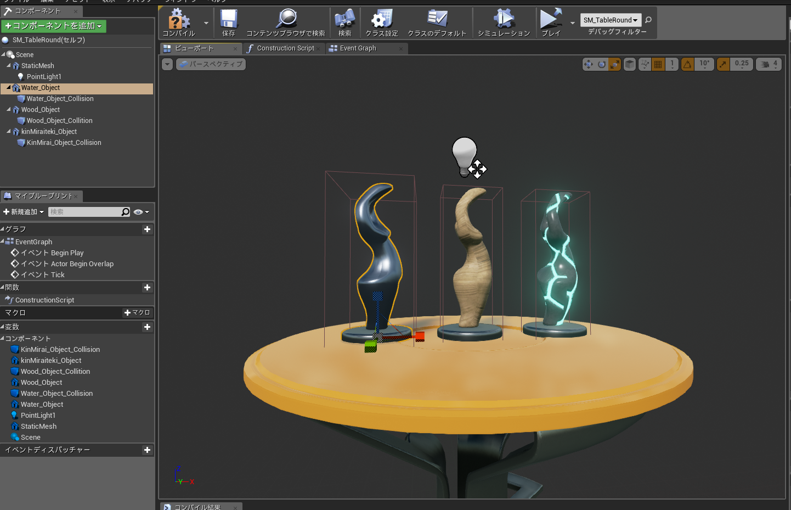Image resolution: width=791 pixels, height=510 pixels.
Task: Select KinMirai_Object_Collision in the component tree
Action: 64,143
